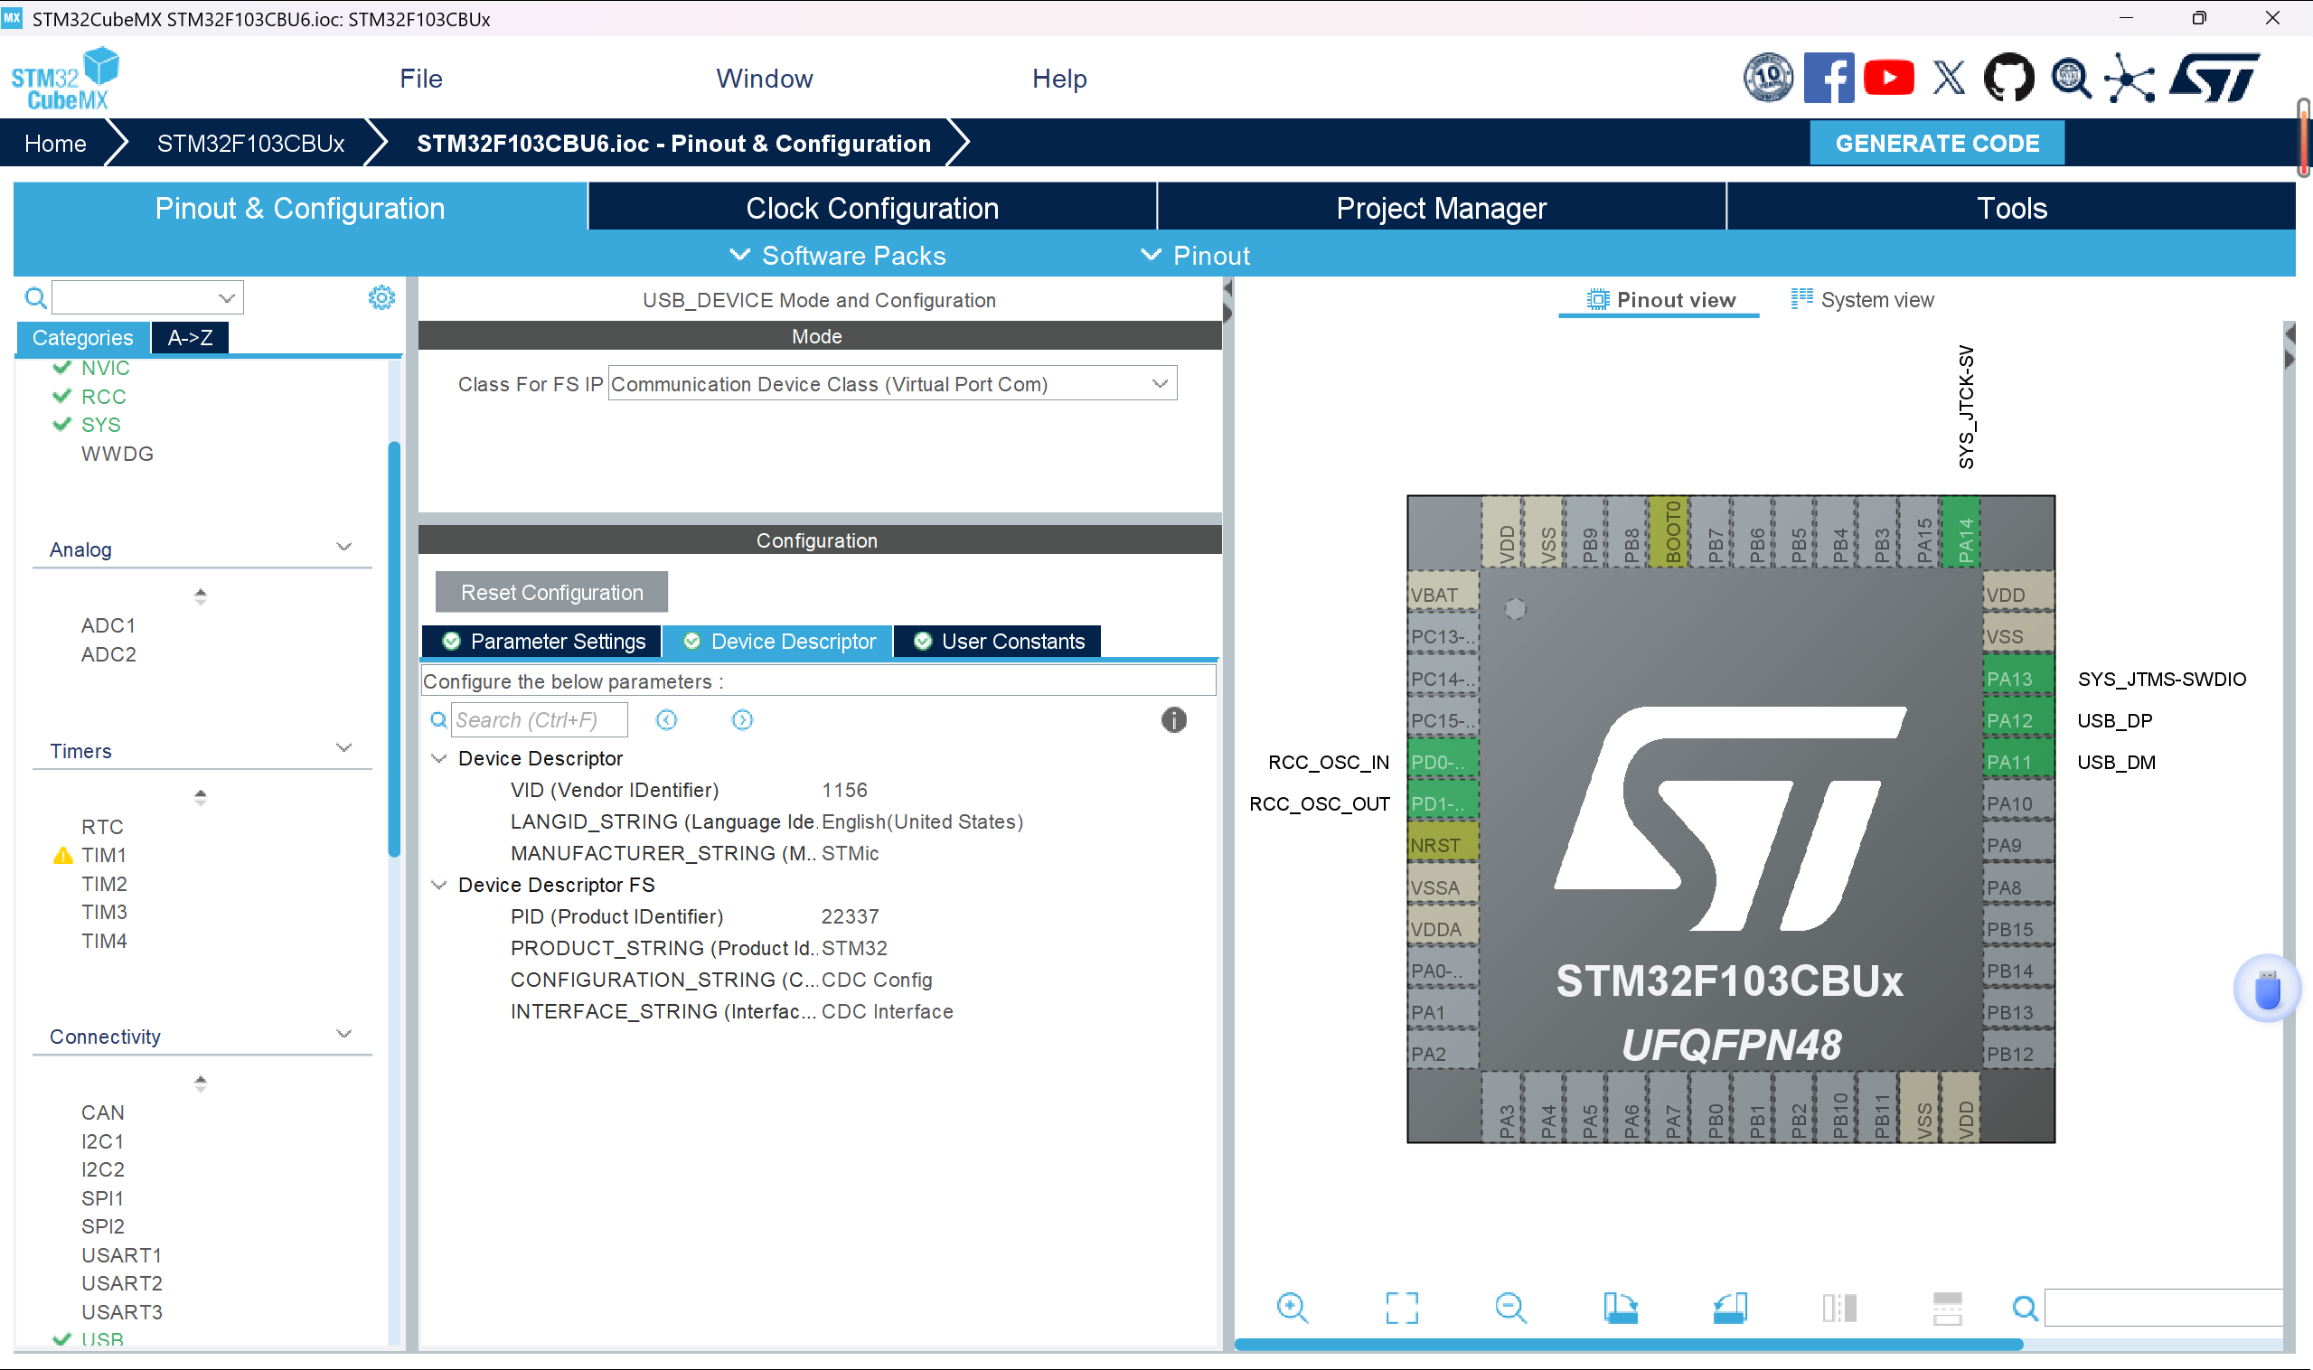Click the pinout horizontal scrollbar
Screen dimensions: 2313x1370
point(1629,1345)
